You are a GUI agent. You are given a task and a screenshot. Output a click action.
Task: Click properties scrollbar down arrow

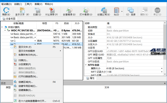165,74
